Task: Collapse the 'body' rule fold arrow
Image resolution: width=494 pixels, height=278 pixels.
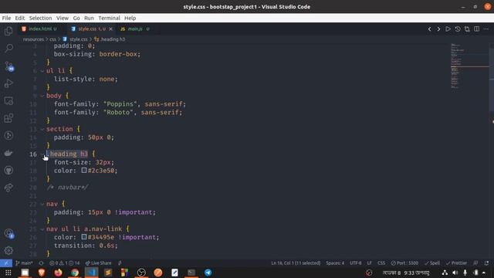Action: (x=42, y=96)
